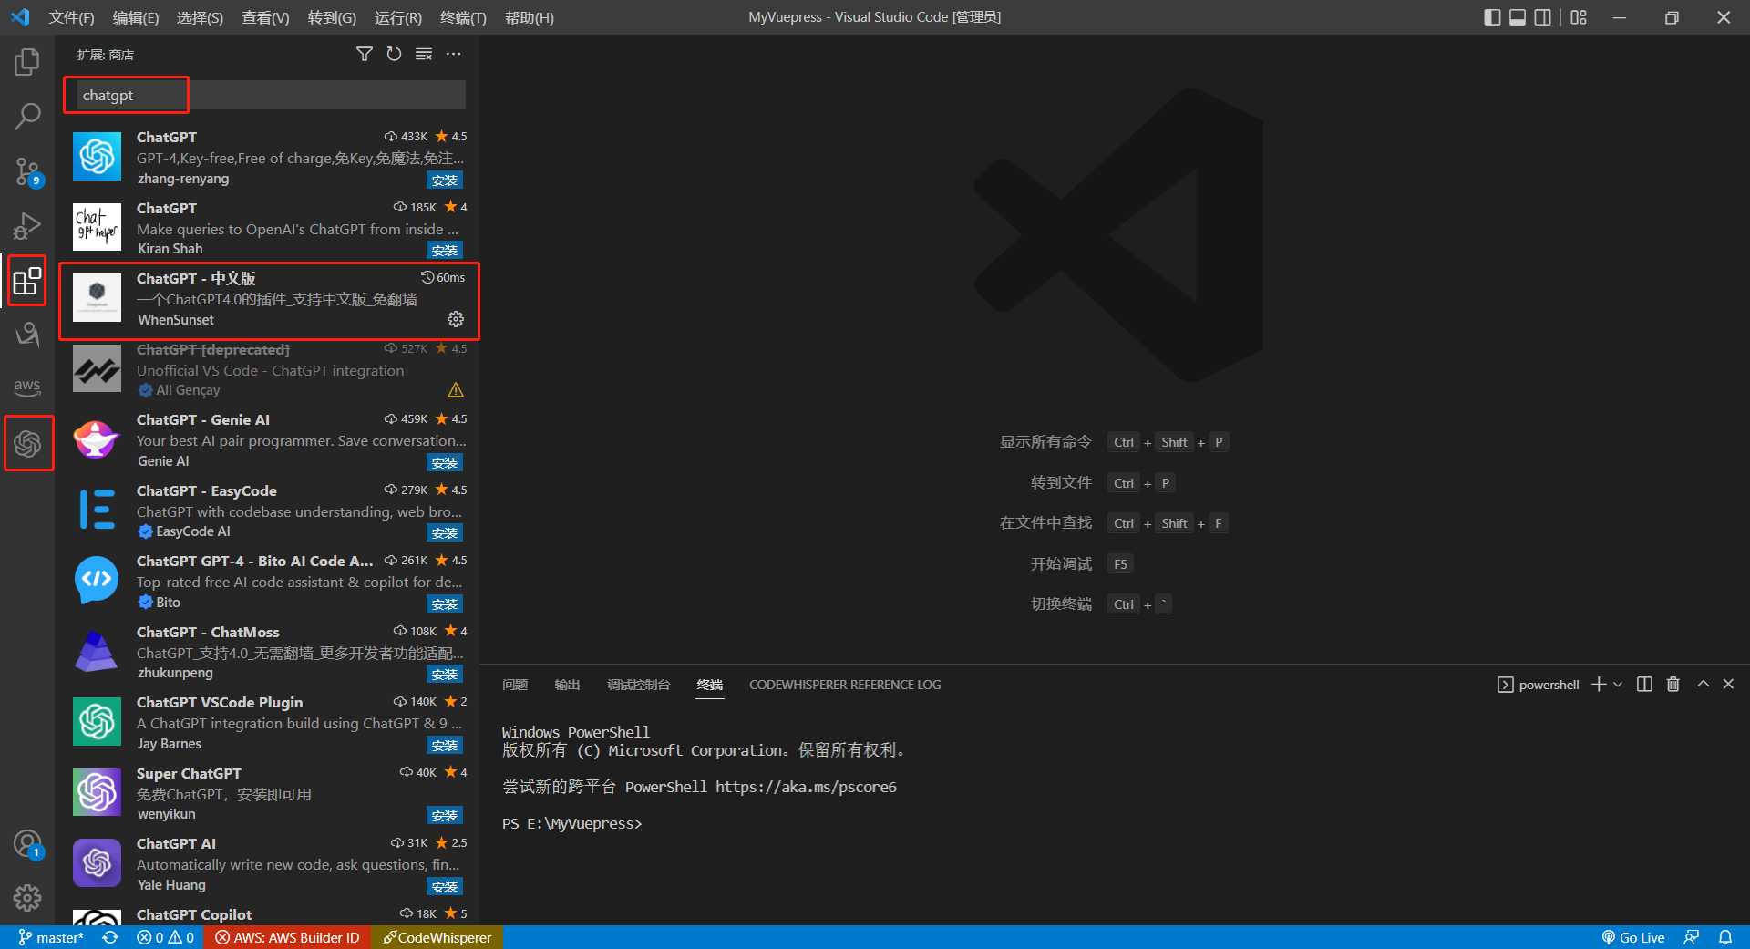Toggle the bottom panel layout button
Viewport: 1750px width, 949px height.
1518,17
